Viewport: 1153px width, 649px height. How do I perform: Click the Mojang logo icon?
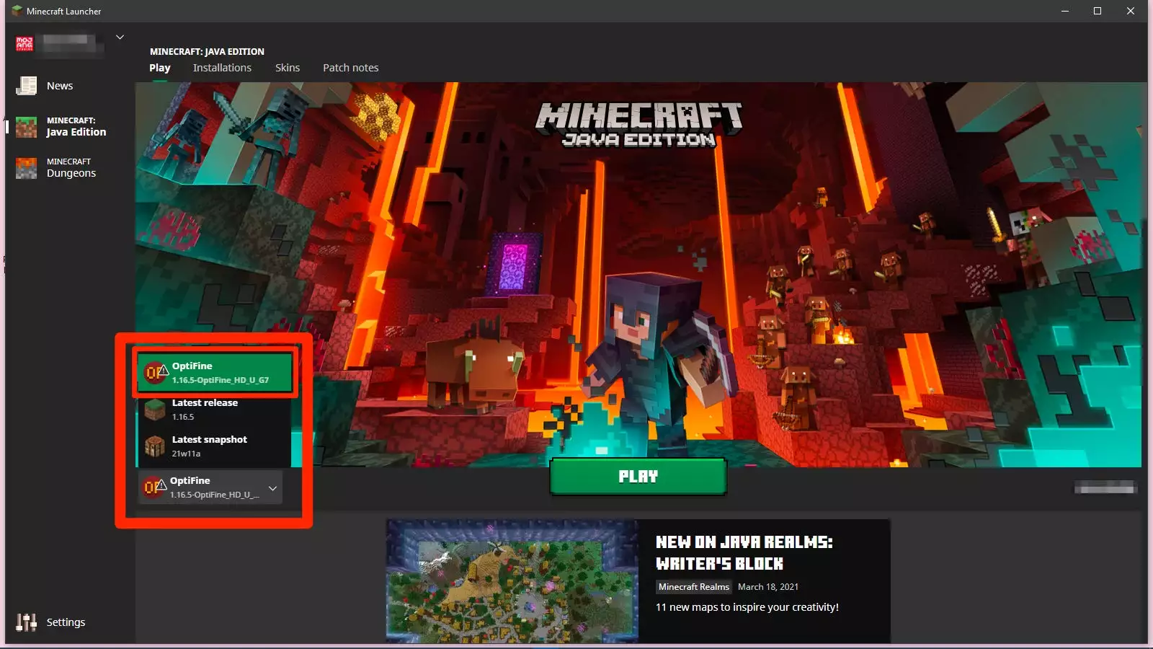[x=25, y=43]
